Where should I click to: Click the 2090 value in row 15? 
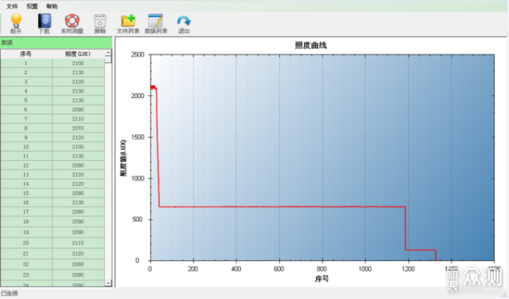coord(78,193)
